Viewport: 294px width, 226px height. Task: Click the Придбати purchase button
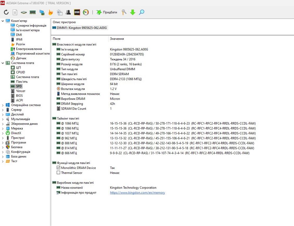pos(107,12)
